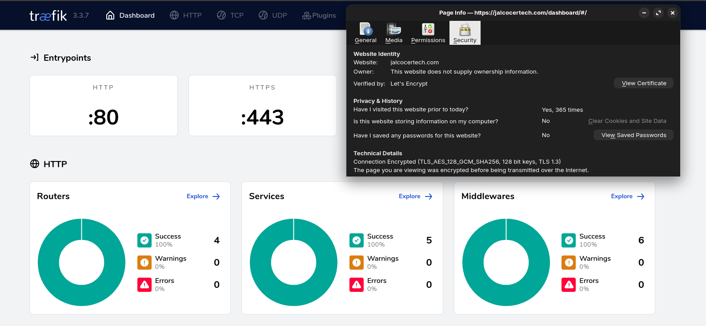
Task: Click the Middlewares Success check icon
Action: click(569, 240)
